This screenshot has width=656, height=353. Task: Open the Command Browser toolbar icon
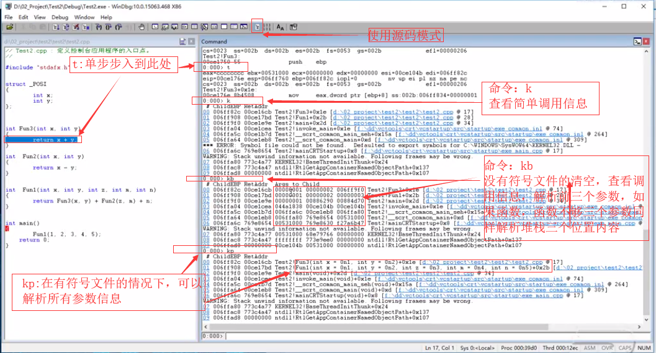click(244, 27)
